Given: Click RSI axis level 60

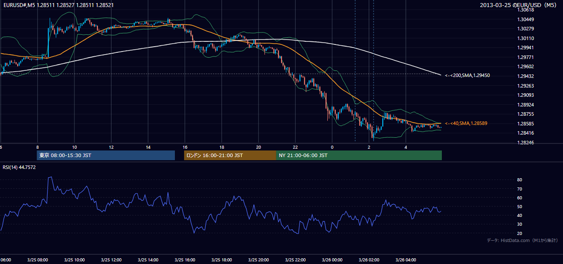Looking at the screenshot, I should pyautogui.click(x=520, y=198).
